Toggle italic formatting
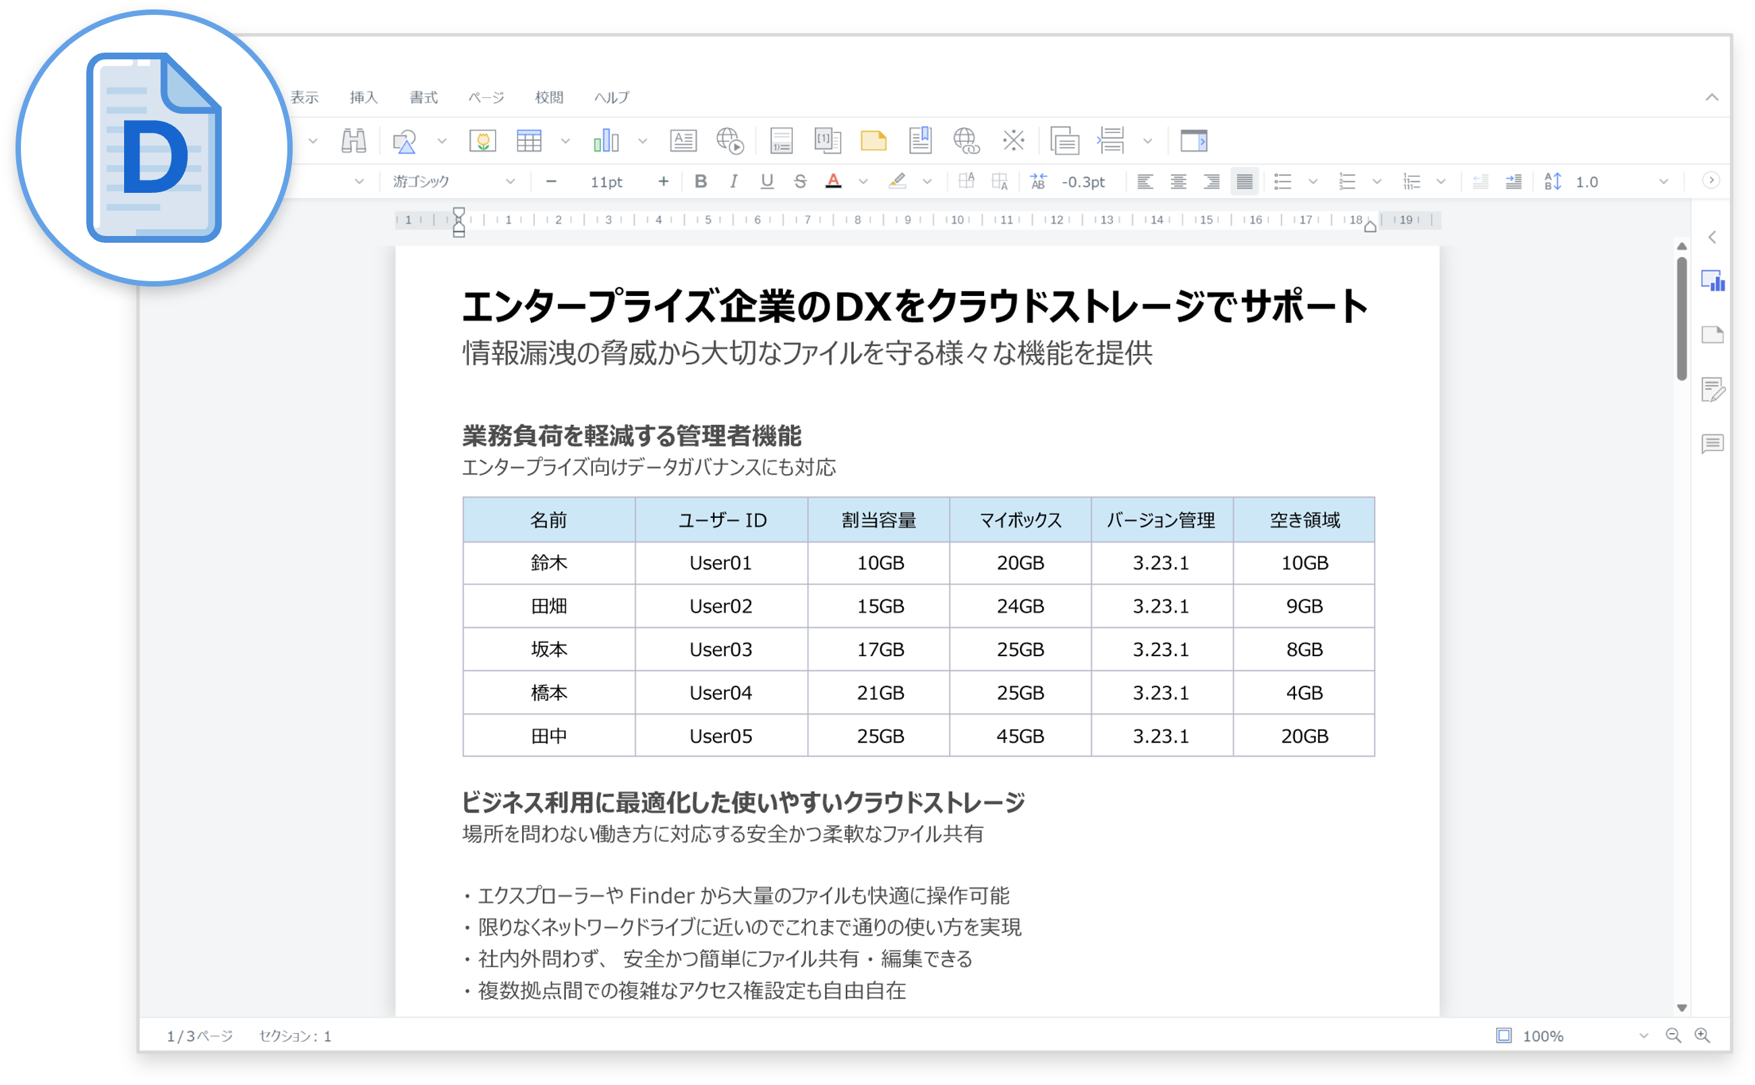This screenshot has width=1755, height=1085. [734, 181]
